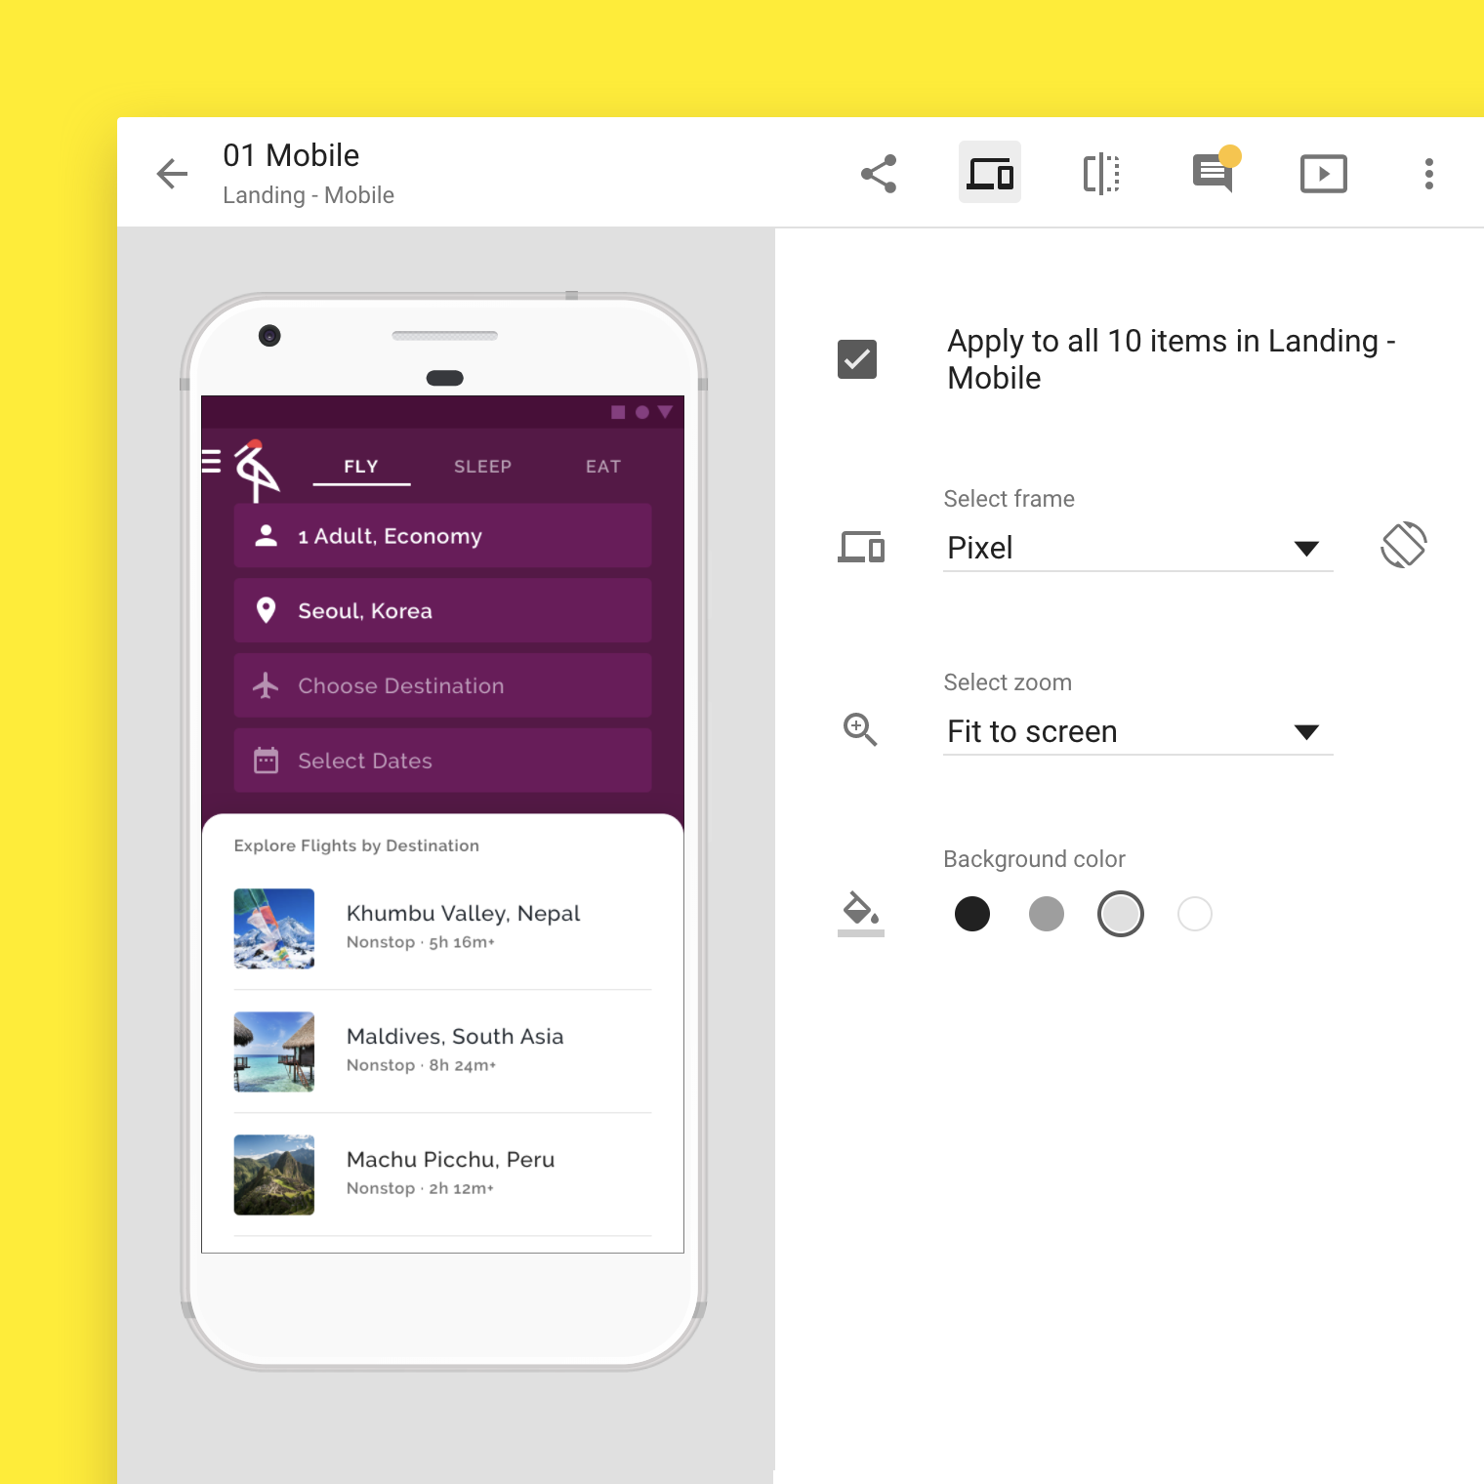Viewport: 1484px width, 1484px height.
Task: Click the Seoul, Korea origin field
Action: pyautogui.click(x=442, y=610)
